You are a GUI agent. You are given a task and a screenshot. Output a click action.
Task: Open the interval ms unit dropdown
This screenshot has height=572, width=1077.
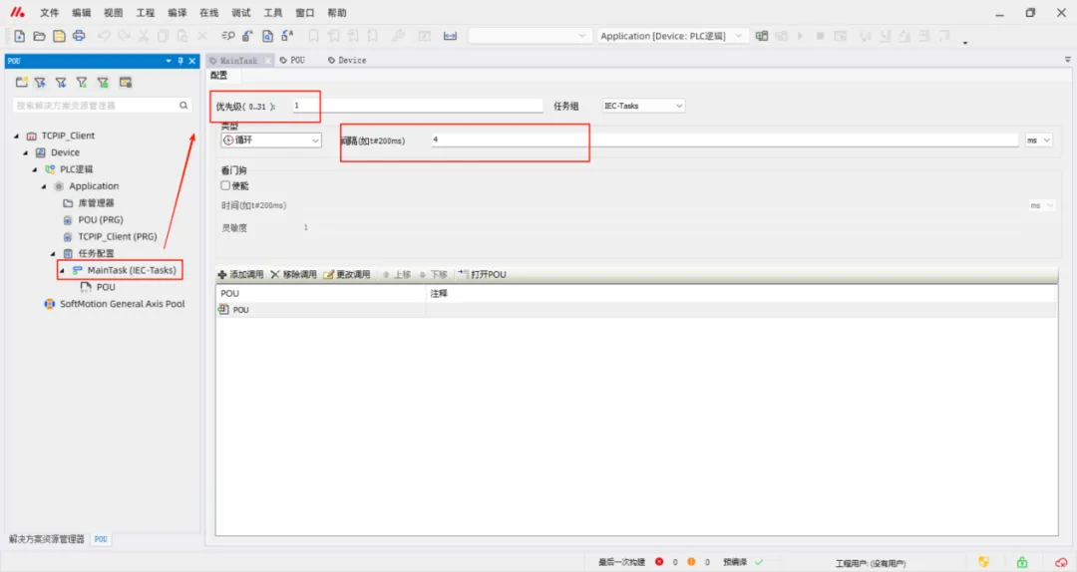click(1038, 141)
